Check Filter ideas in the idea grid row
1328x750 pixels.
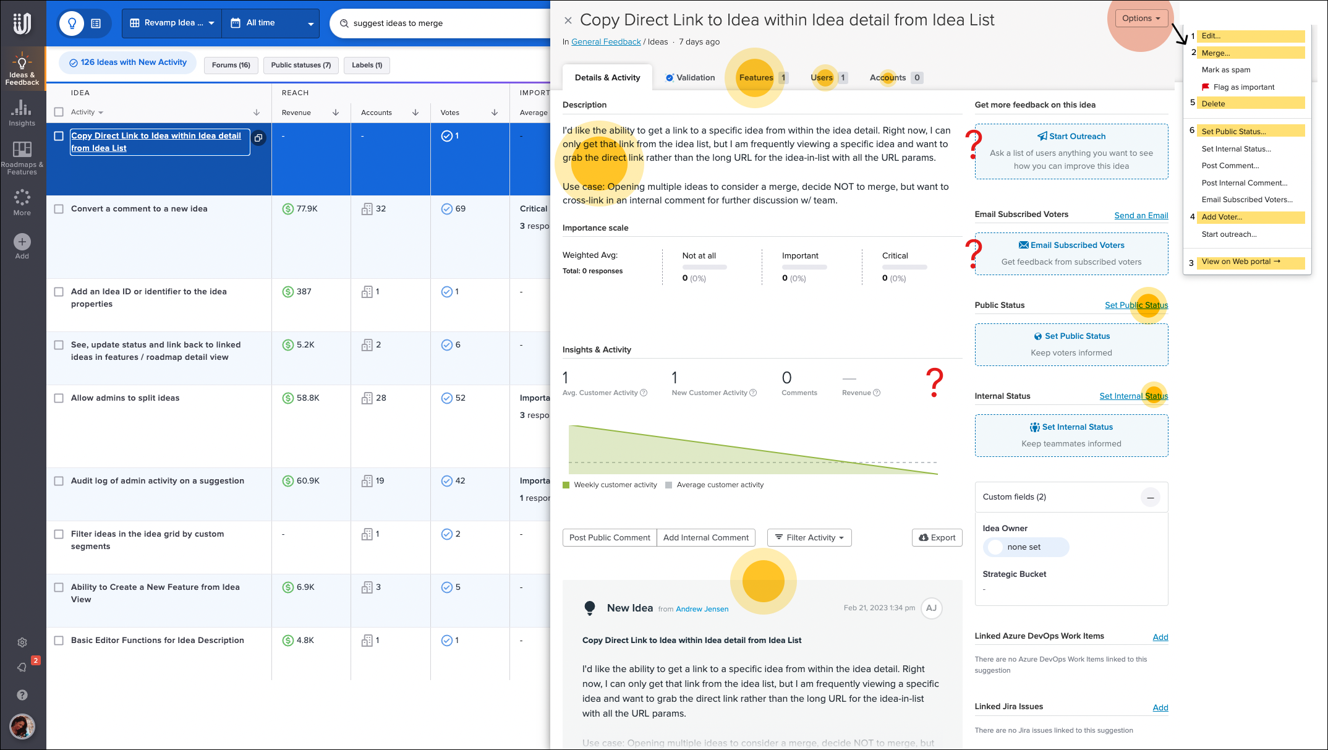coord(59,534)
